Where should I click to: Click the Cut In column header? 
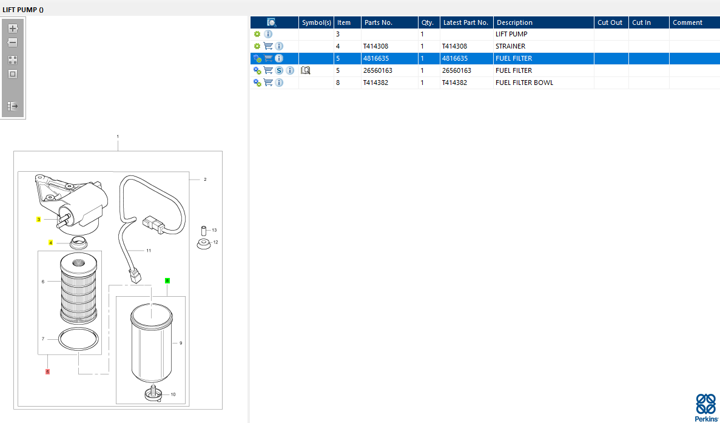[x=649, y=22]
